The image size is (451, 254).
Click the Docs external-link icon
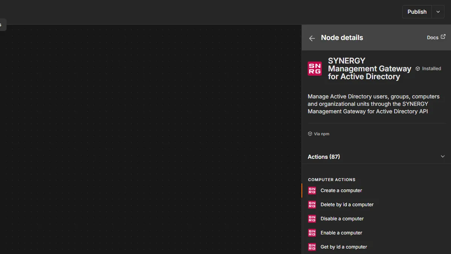coord(443,37)
